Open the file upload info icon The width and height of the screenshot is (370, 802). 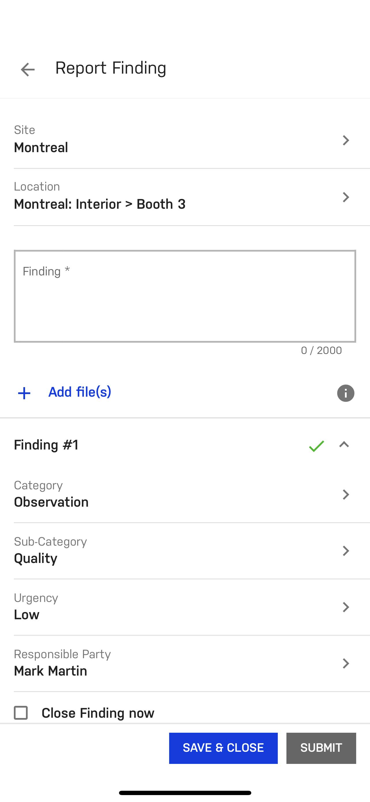[346, 393]
